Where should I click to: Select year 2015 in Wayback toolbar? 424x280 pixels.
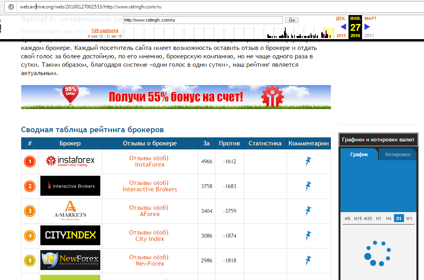341,36
